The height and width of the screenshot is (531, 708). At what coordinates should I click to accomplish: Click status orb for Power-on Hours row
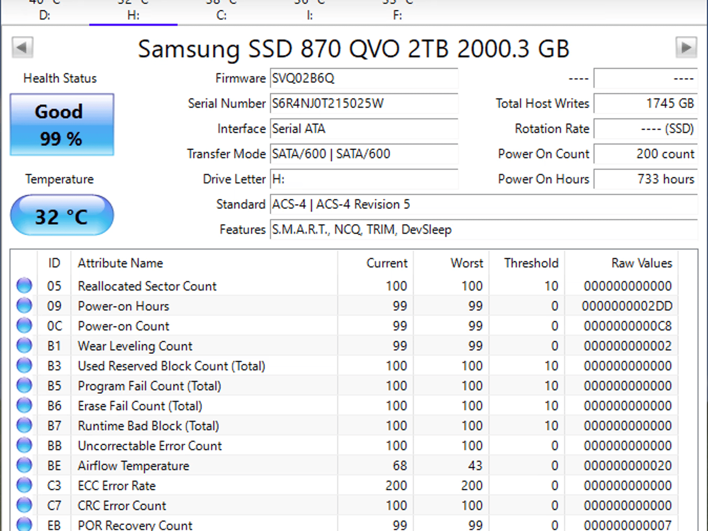24,306
